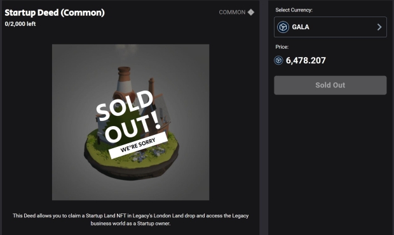
Task: Click the COMMON rarity label
Action: [232, 12]
